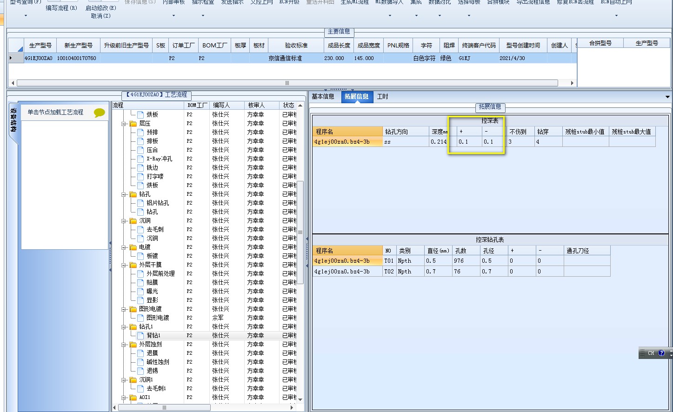Image resolution: width=673 pixels, height=412 pixels.
Task: Click the folder icon of 层压
Action: click(133, 124)
